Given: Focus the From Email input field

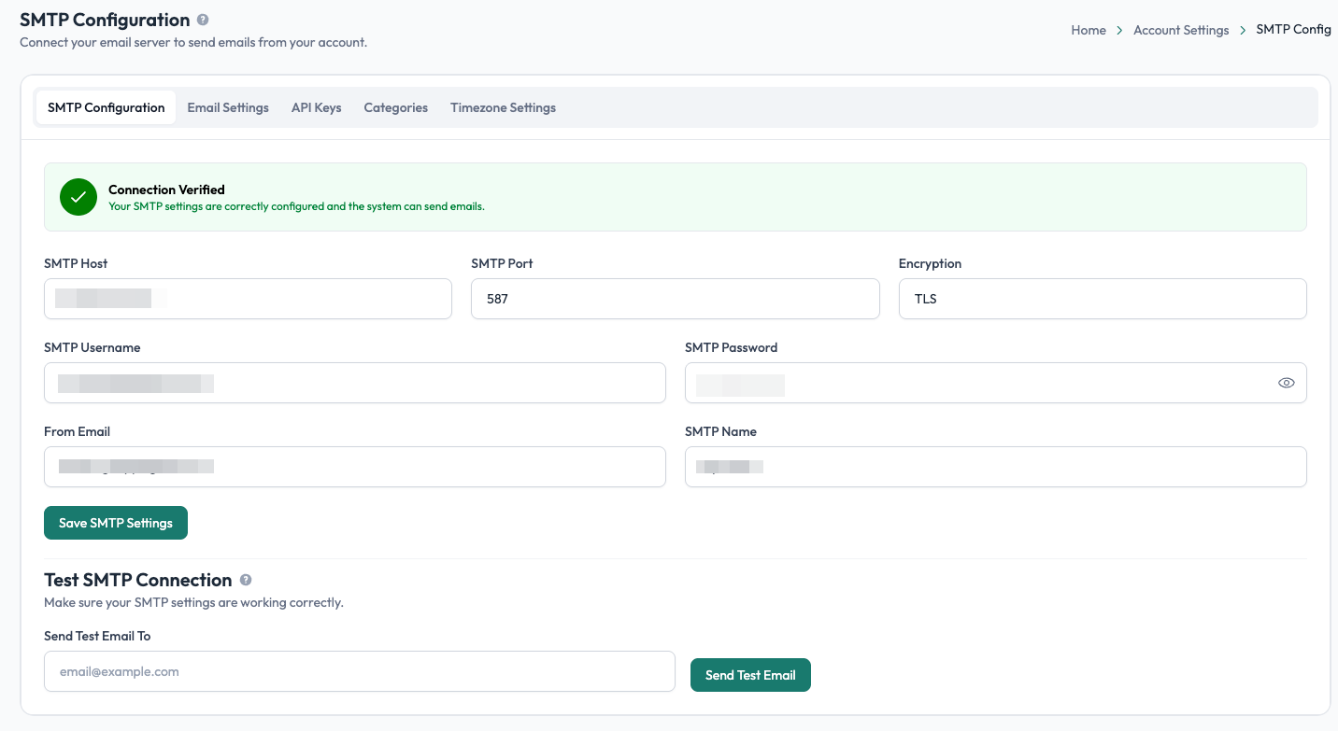Looking at the screenshot, I should [x=355, y=467].
